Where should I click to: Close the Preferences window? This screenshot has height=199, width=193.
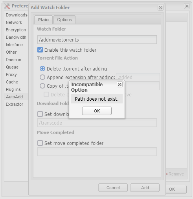coord(187,6)
